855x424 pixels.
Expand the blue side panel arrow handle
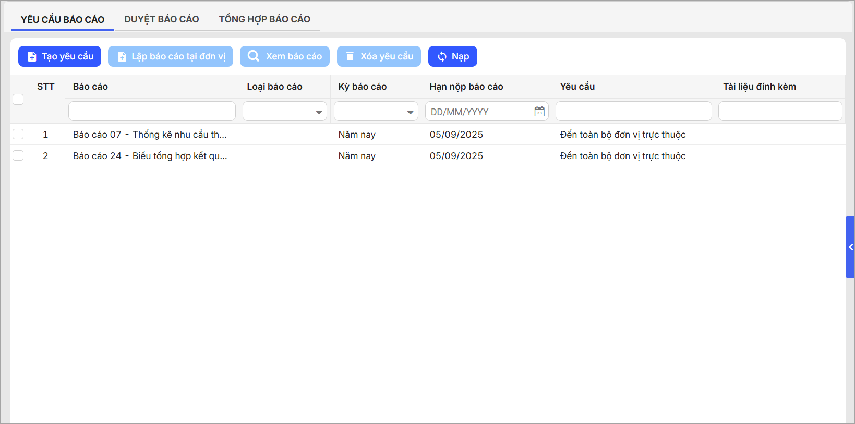click(x=850, y=247)
